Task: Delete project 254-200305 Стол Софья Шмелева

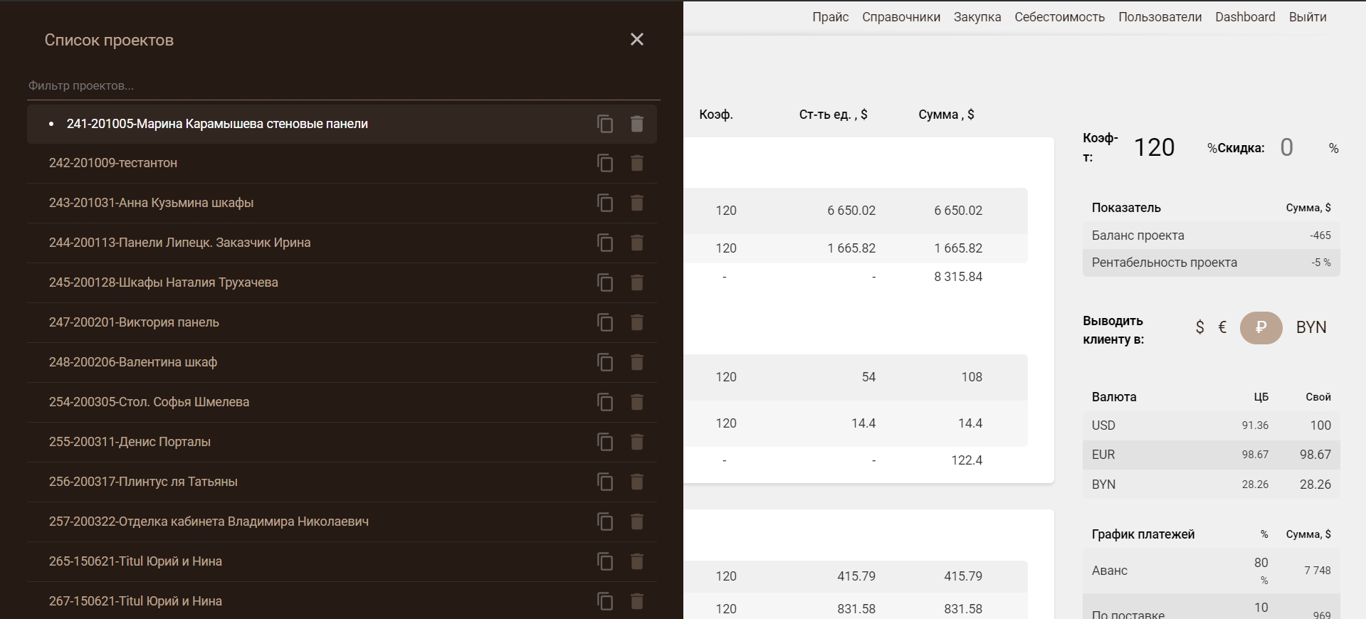Action: pos(637,403)
